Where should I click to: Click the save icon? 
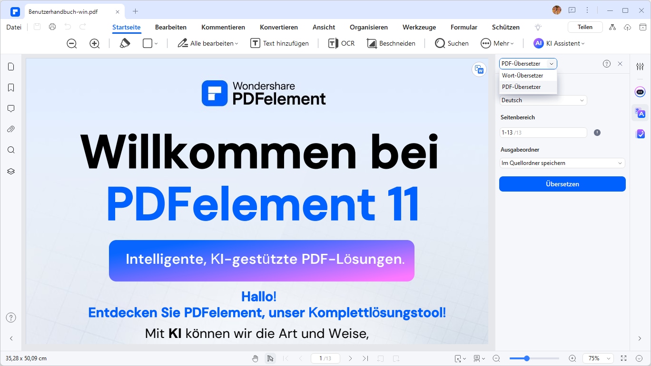37,27
